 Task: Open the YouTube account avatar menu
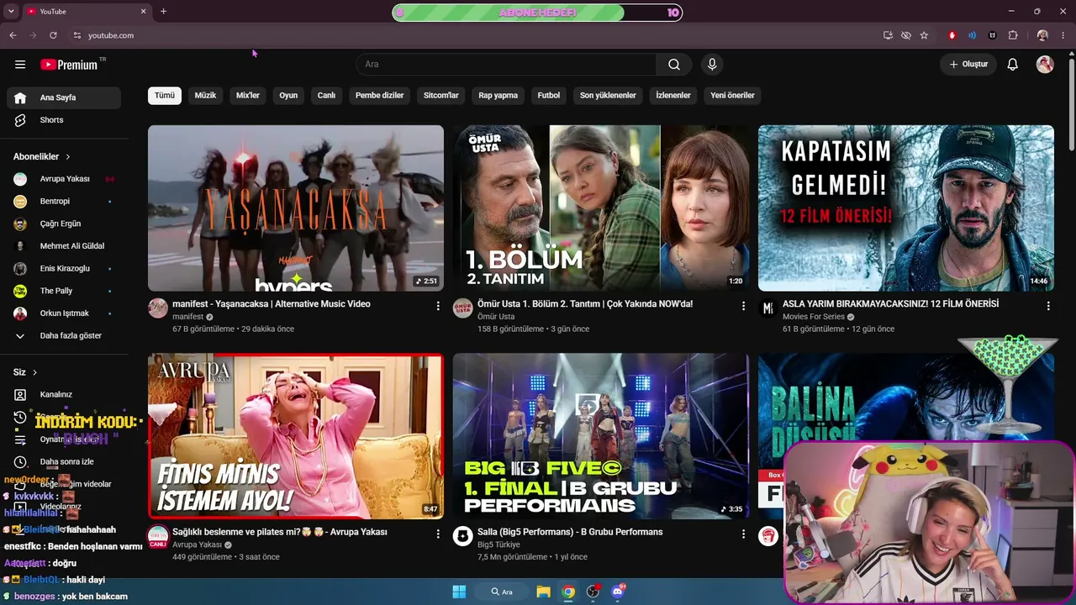point(1045,65)
